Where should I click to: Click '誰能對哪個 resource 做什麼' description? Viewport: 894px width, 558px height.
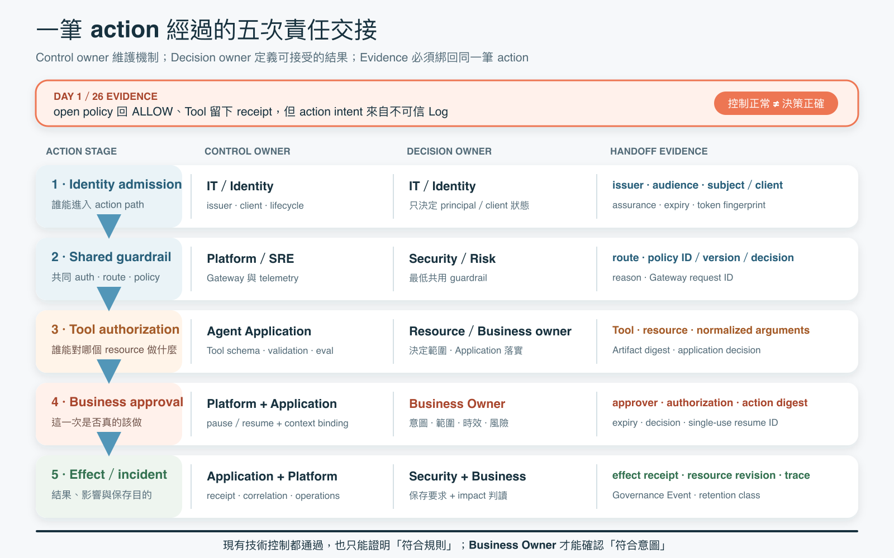pos(114,350)
